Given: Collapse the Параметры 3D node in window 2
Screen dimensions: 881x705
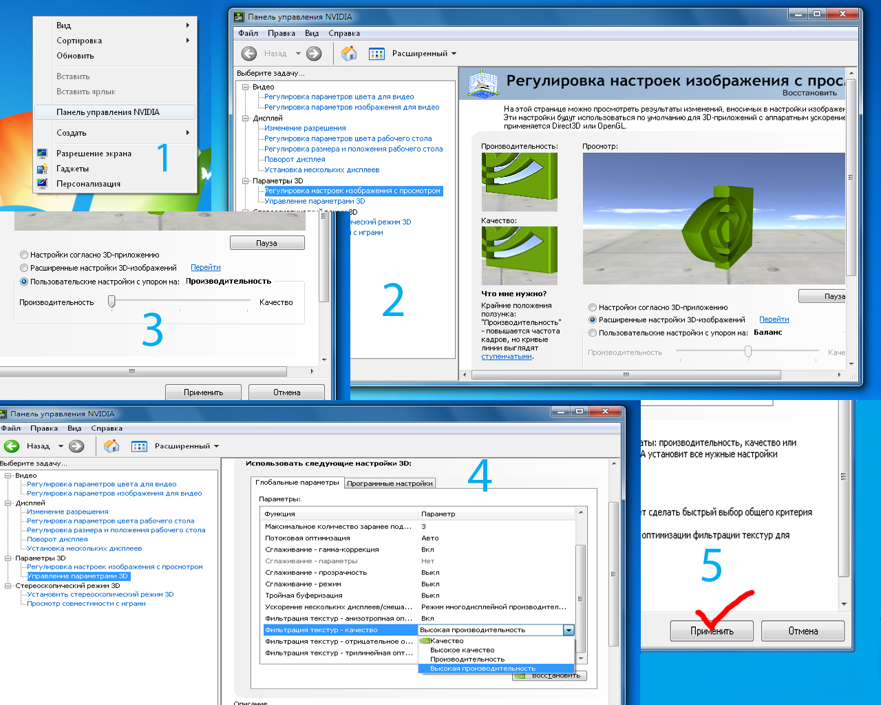Looking at the screenshot, I should [x=246, y=181].
